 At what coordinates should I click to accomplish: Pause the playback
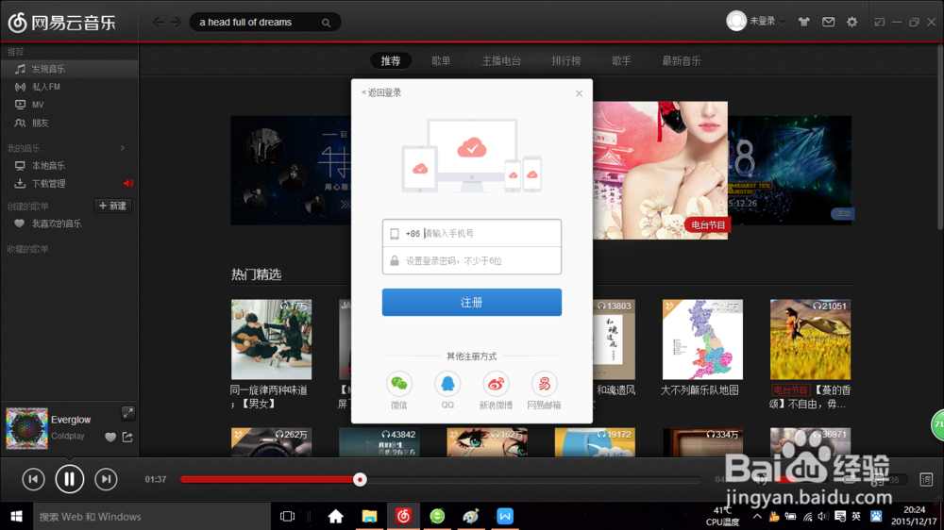pyautogui.click(x=69, y=479)
